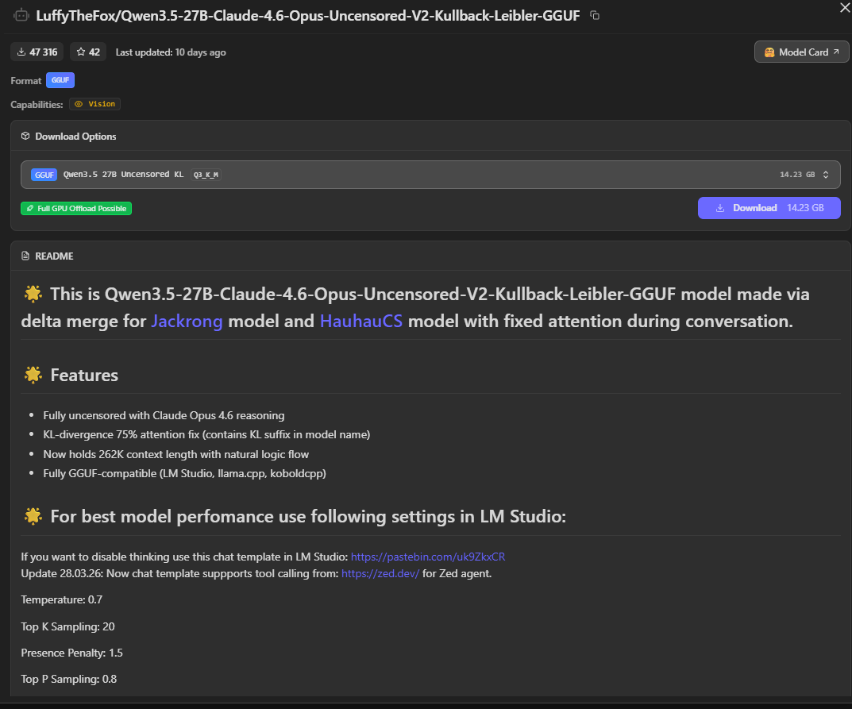Viewport: 852px width, 709px height.
Task: Click the up-down chevron beside 14.23 GB
Action: pyautogui.click(x=825, y=175)
